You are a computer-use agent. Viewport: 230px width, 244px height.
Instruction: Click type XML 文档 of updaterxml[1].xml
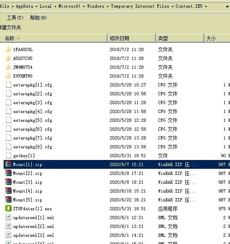[x=168, y=217]
